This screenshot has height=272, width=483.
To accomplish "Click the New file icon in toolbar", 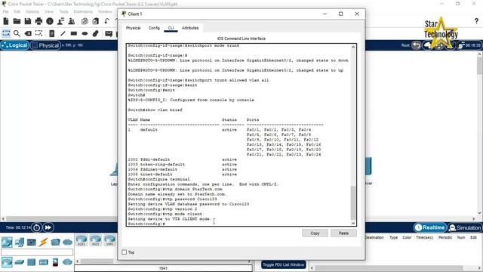I will 6,21.
